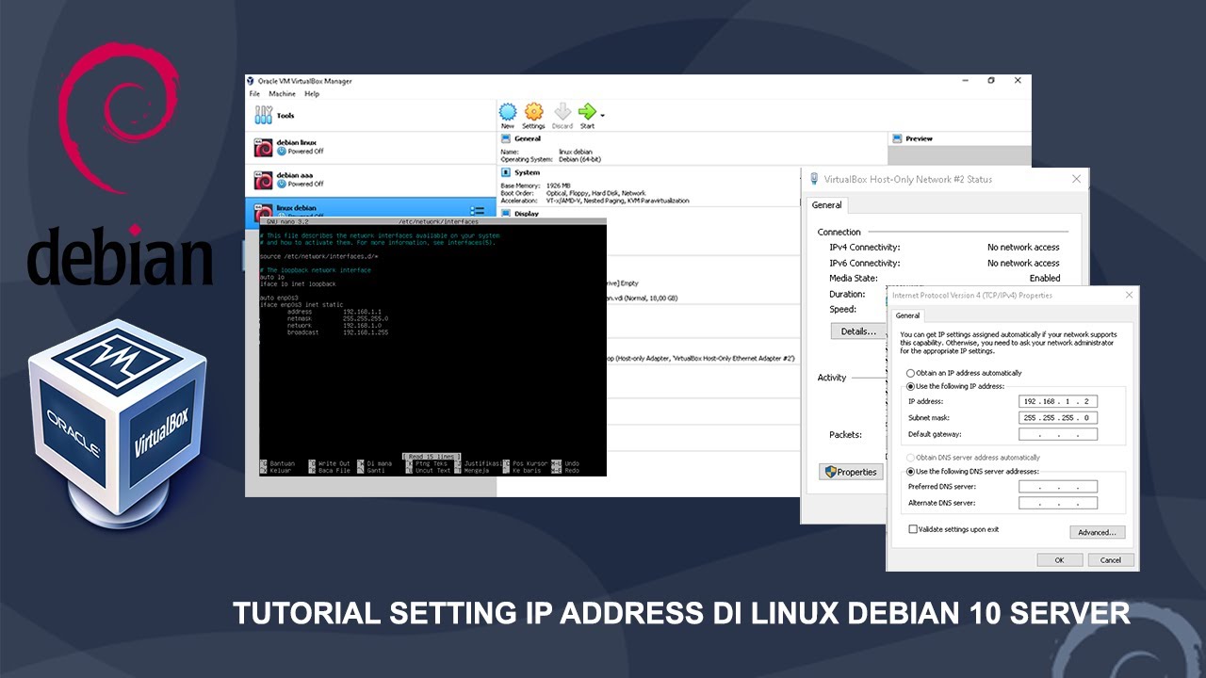Screen dimensions: 1206x678
Task: Select 'Use the following IP address' radio
Action: point(910,386)
